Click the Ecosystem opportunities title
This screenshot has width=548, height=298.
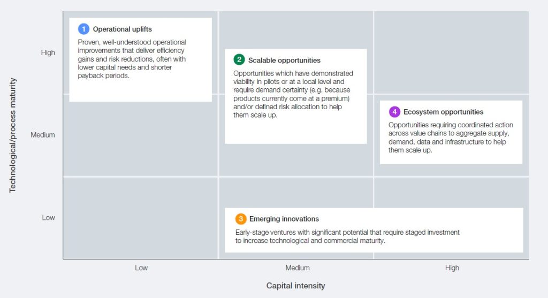click(443, 112)
